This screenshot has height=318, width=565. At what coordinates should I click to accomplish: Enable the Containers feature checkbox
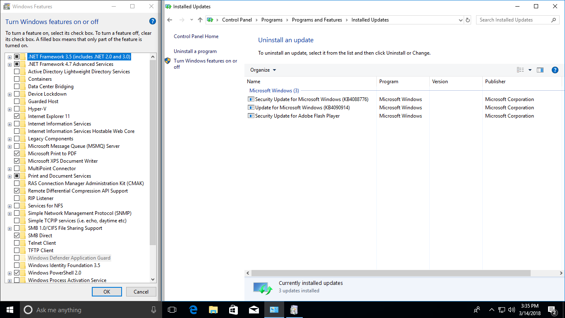pos(17,79)
